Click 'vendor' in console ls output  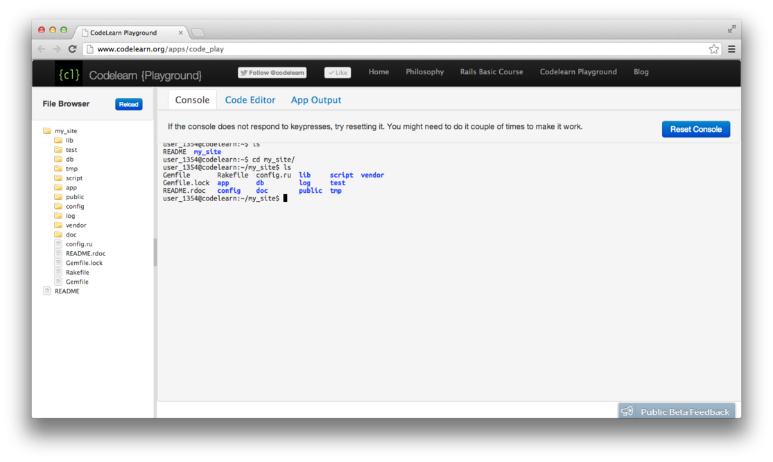click(x=372, y=175)
